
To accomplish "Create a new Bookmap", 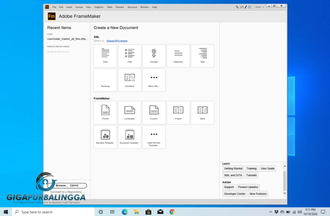I will [105, 80].
